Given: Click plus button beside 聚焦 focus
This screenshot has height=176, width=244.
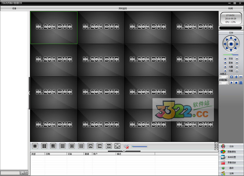Looking at the screenshot, I should pyautogui.click(x=225, y=62).
